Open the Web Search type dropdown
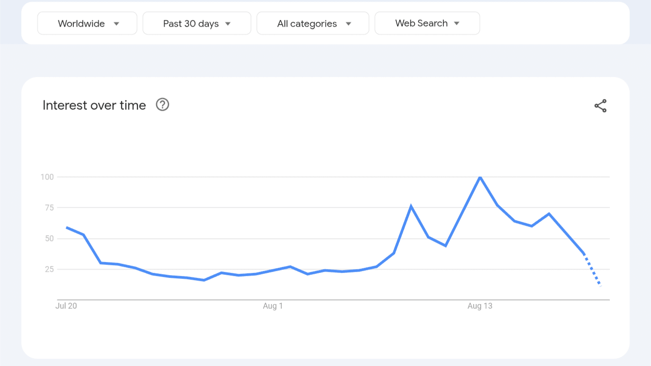The height and width of the screenshot is (366, 651). point(427,24)
